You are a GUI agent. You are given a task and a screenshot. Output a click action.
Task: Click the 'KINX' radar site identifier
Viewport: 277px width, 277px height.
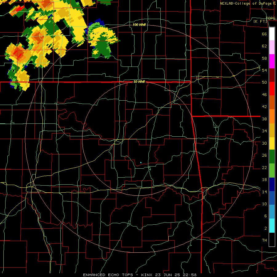pyautogui.click(x=147, y=275)
